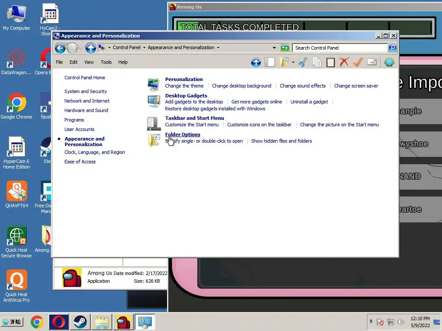Click the Taskbar and Start Menu icon
Screen dimensions: 442x331
point(154,124)
